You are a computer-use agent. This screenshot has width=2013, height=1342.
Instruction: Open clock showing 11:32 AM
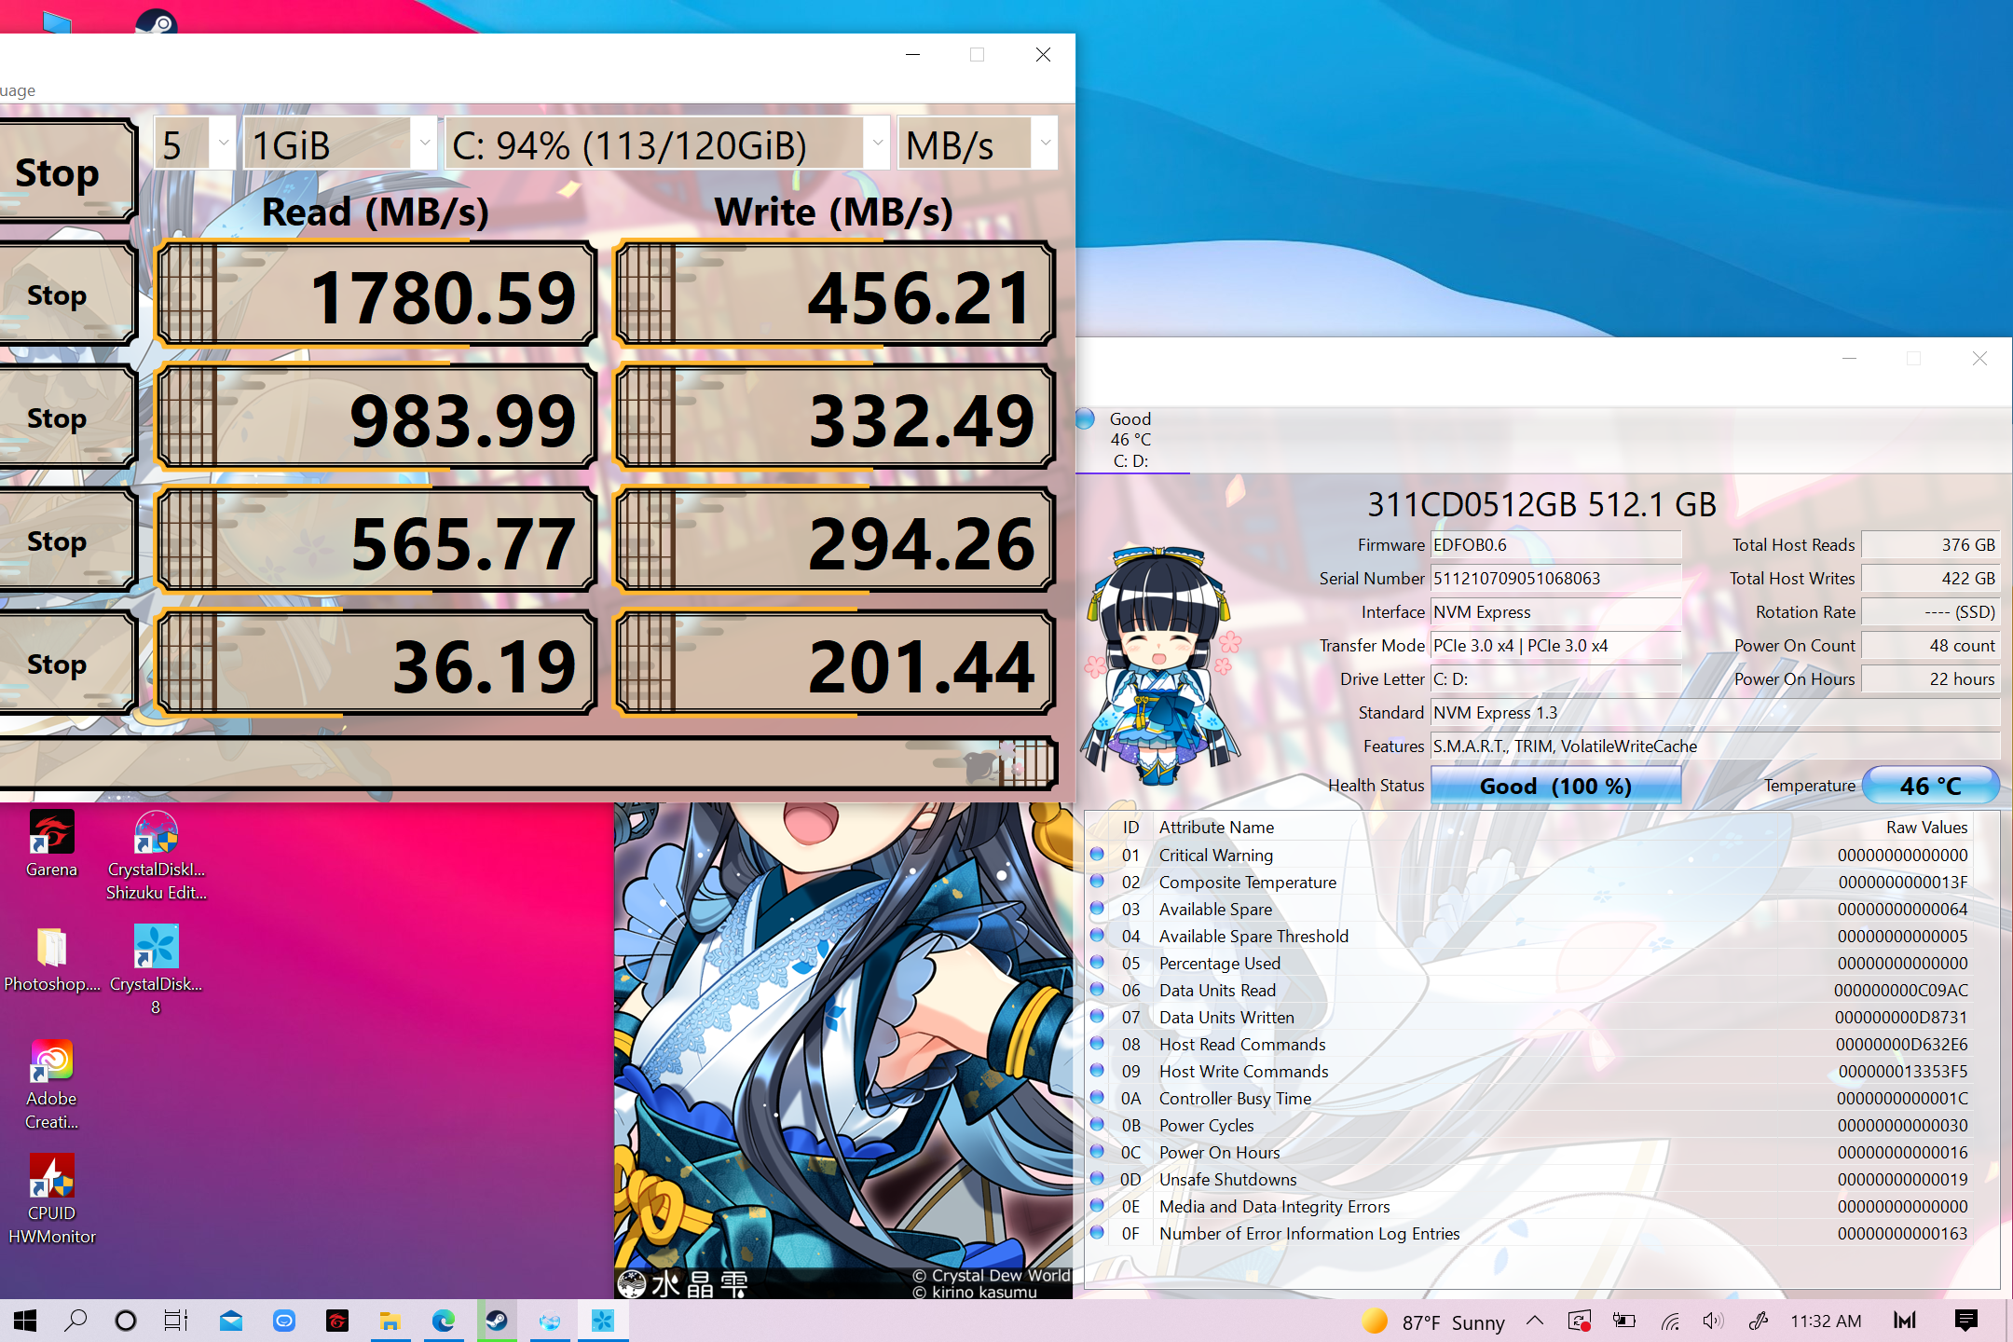1826,1321
